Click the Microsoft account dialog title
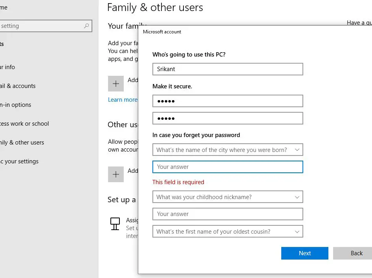Viewport: 372px width, 278px height. 162,32
